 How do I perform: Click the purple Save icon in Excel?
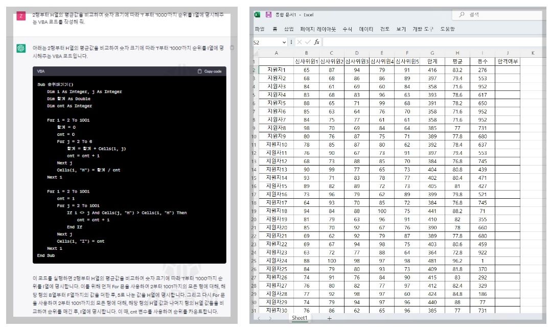click(x=268, y=14)
